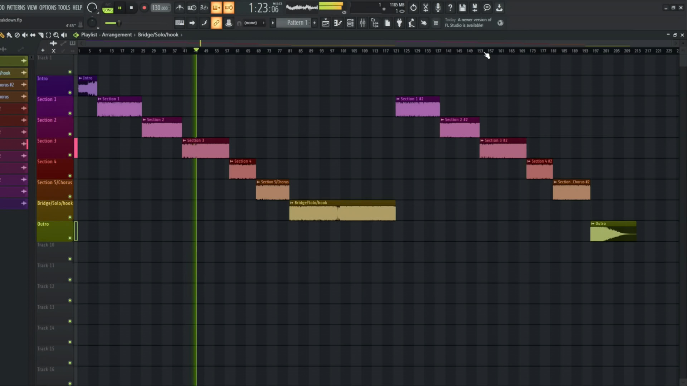Image resolution: width=687 pixels, height=386 pixels.
Task: Expand arrow after Playlist - Arrangement breadcrumb
Action: pyautogui.click(x=135, y=35)
